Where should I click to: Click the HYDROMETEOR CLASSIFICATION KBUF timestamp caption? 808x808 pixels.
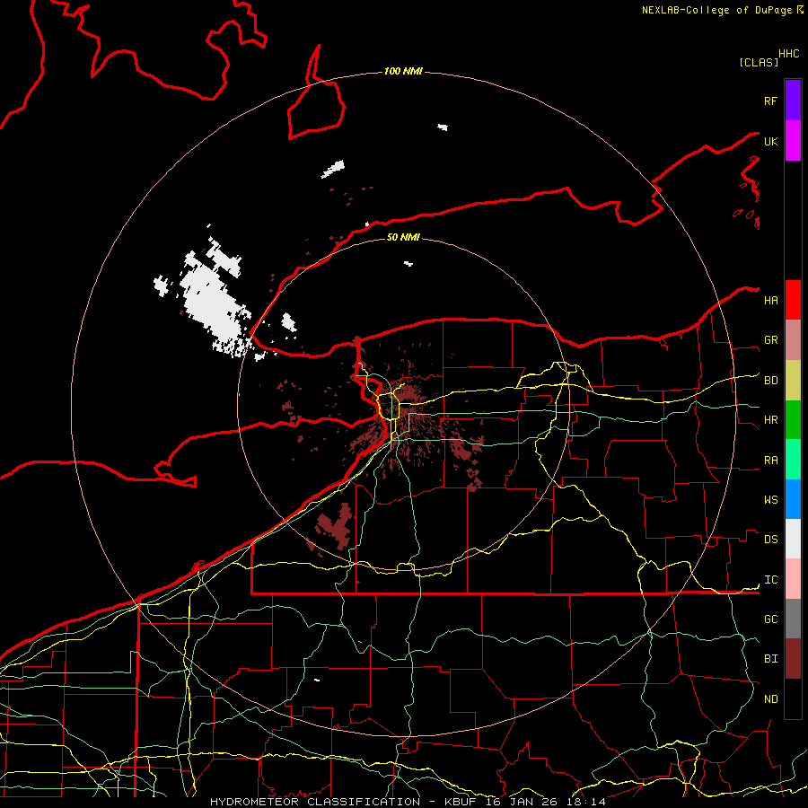[x=408, y=802]
